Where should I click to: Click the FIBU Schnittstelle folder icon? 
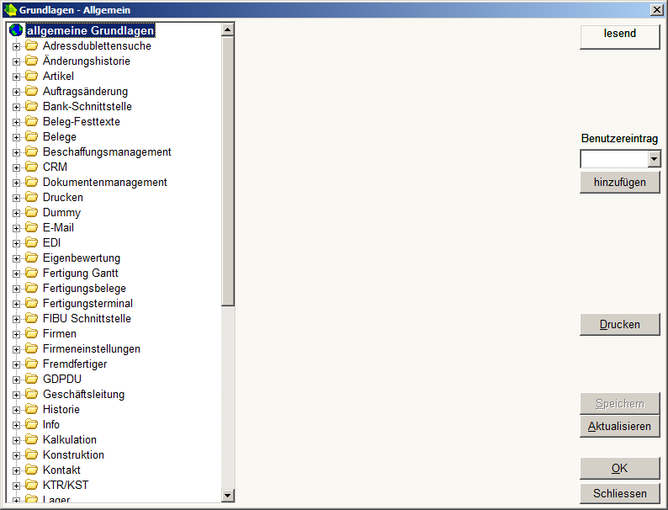(31, 318)
